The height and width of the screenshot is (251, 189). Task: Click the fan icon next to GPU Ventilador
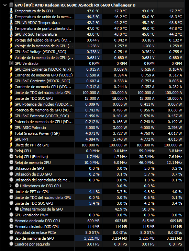point(11,63)
